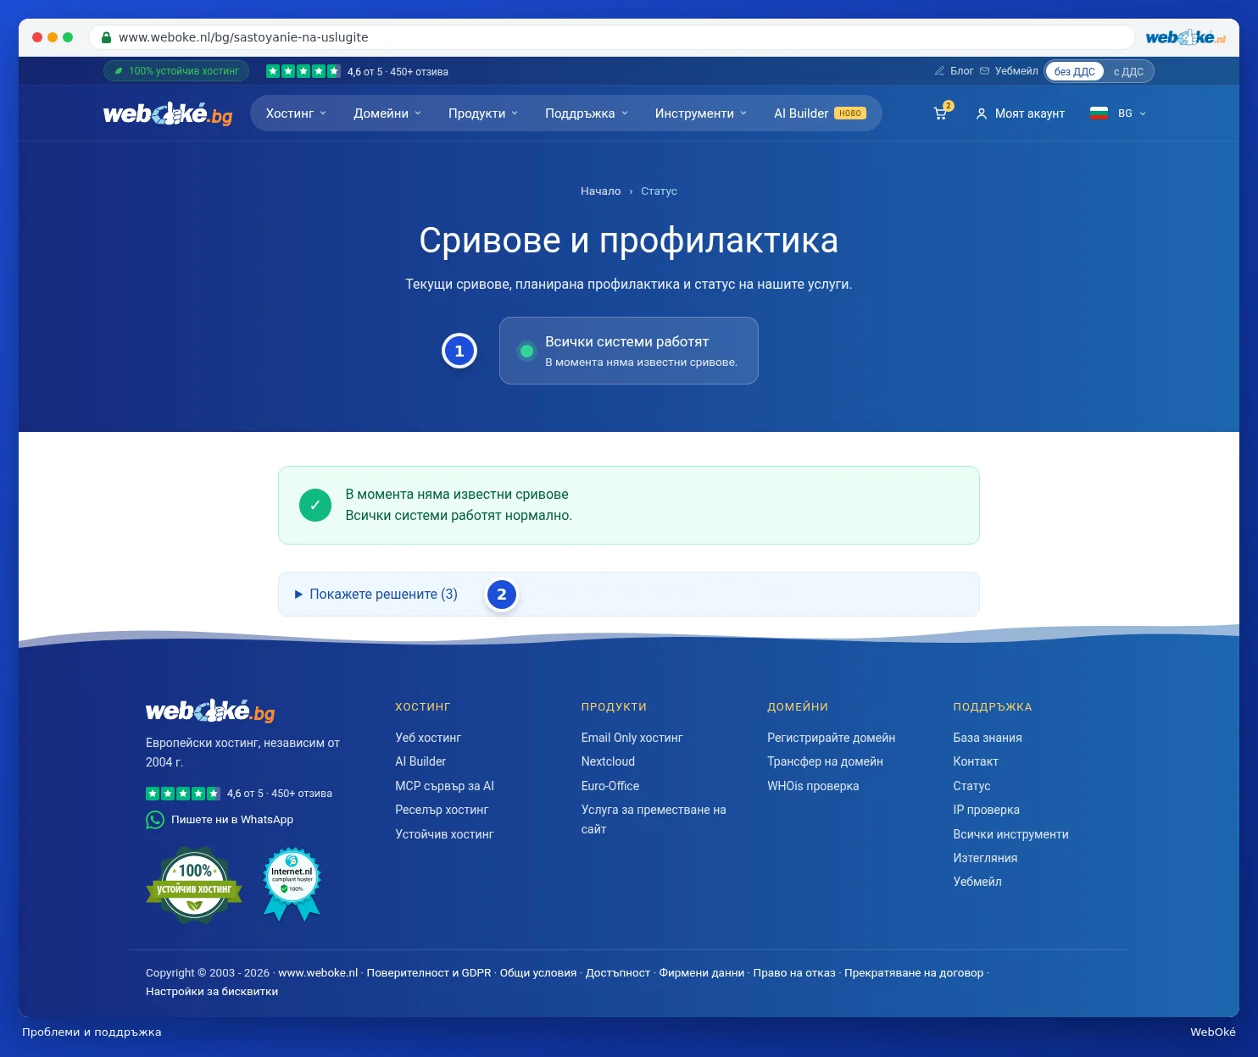Open AI Builder in the navigation bar

tap(820, 113)
